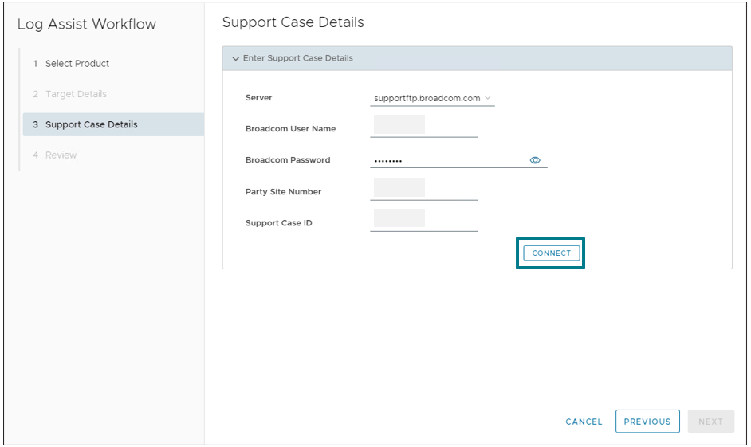Click the NEXT button
751x447 pixels.
tap(710, 422)
